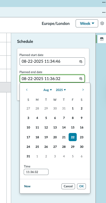Viewport: 106px width, 203px height.
Task: Open calendar picker for Planned start date
Action: click(x=81, y=62)
